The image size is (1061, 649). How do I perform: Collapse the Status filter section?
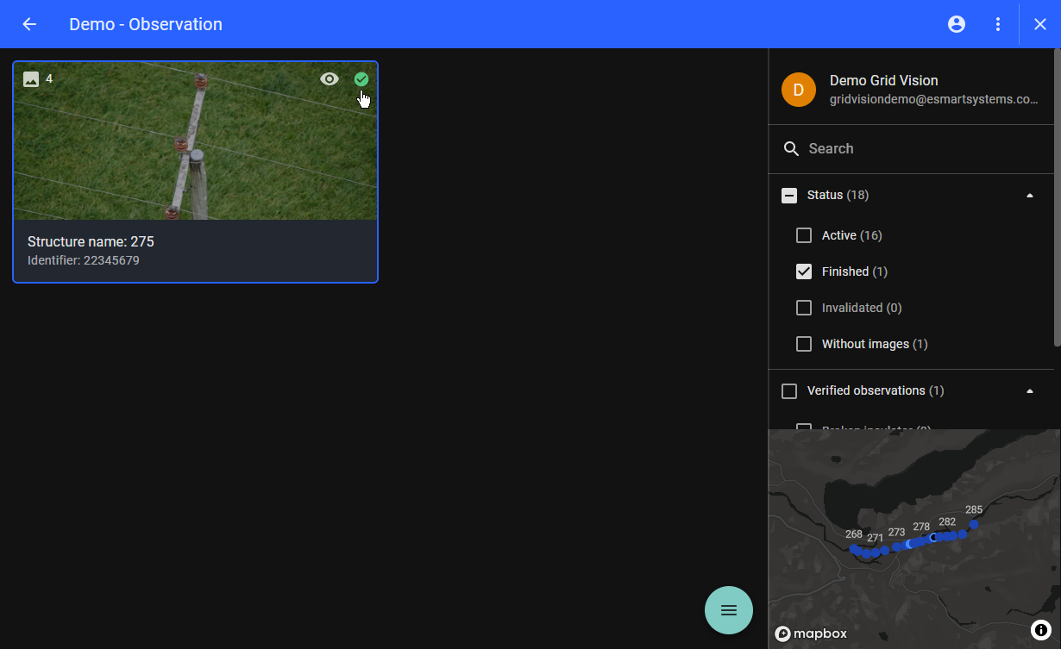[x=1029, y=196]
